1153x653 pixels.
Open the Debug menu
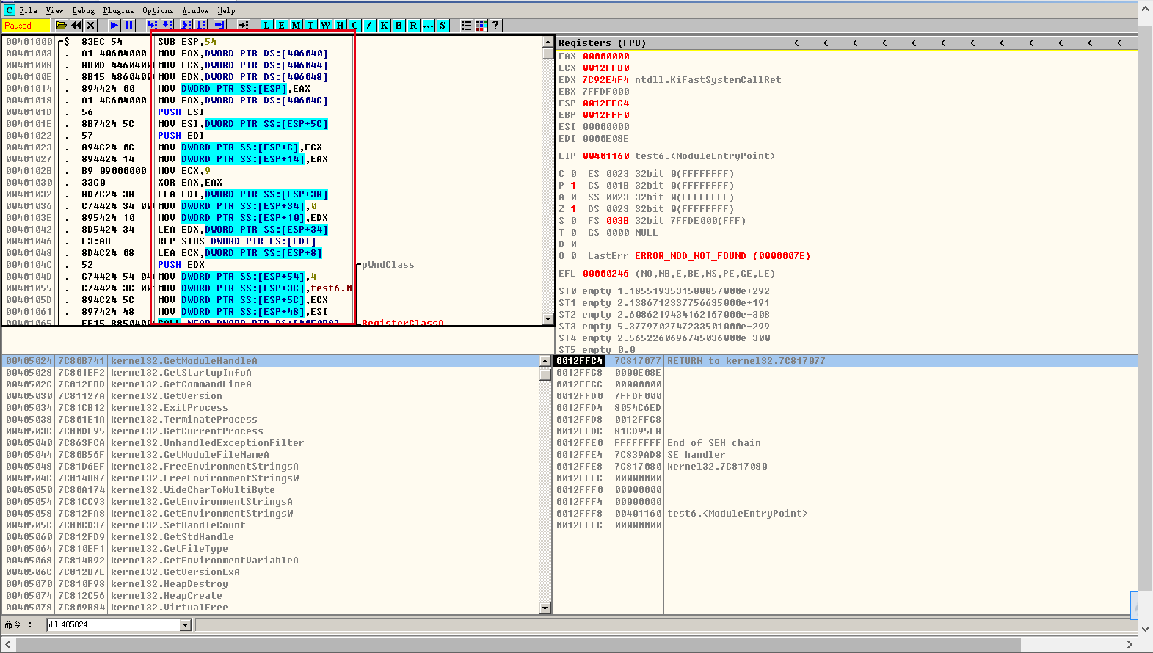tap(83, 10)
